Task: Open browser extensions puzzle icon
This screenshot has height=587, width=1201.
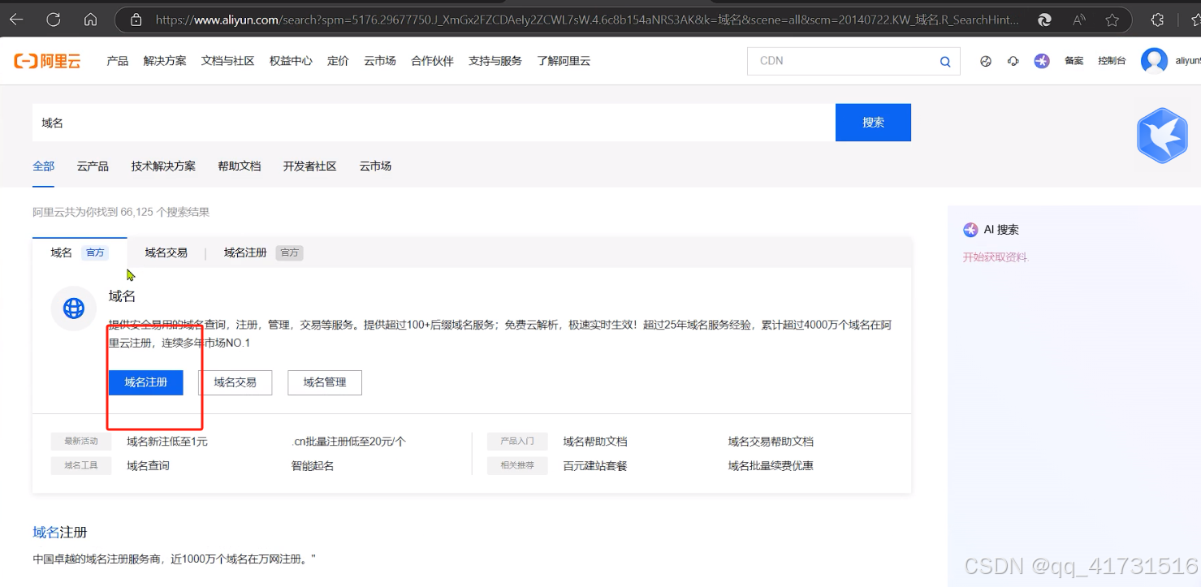Action: 1158,19
